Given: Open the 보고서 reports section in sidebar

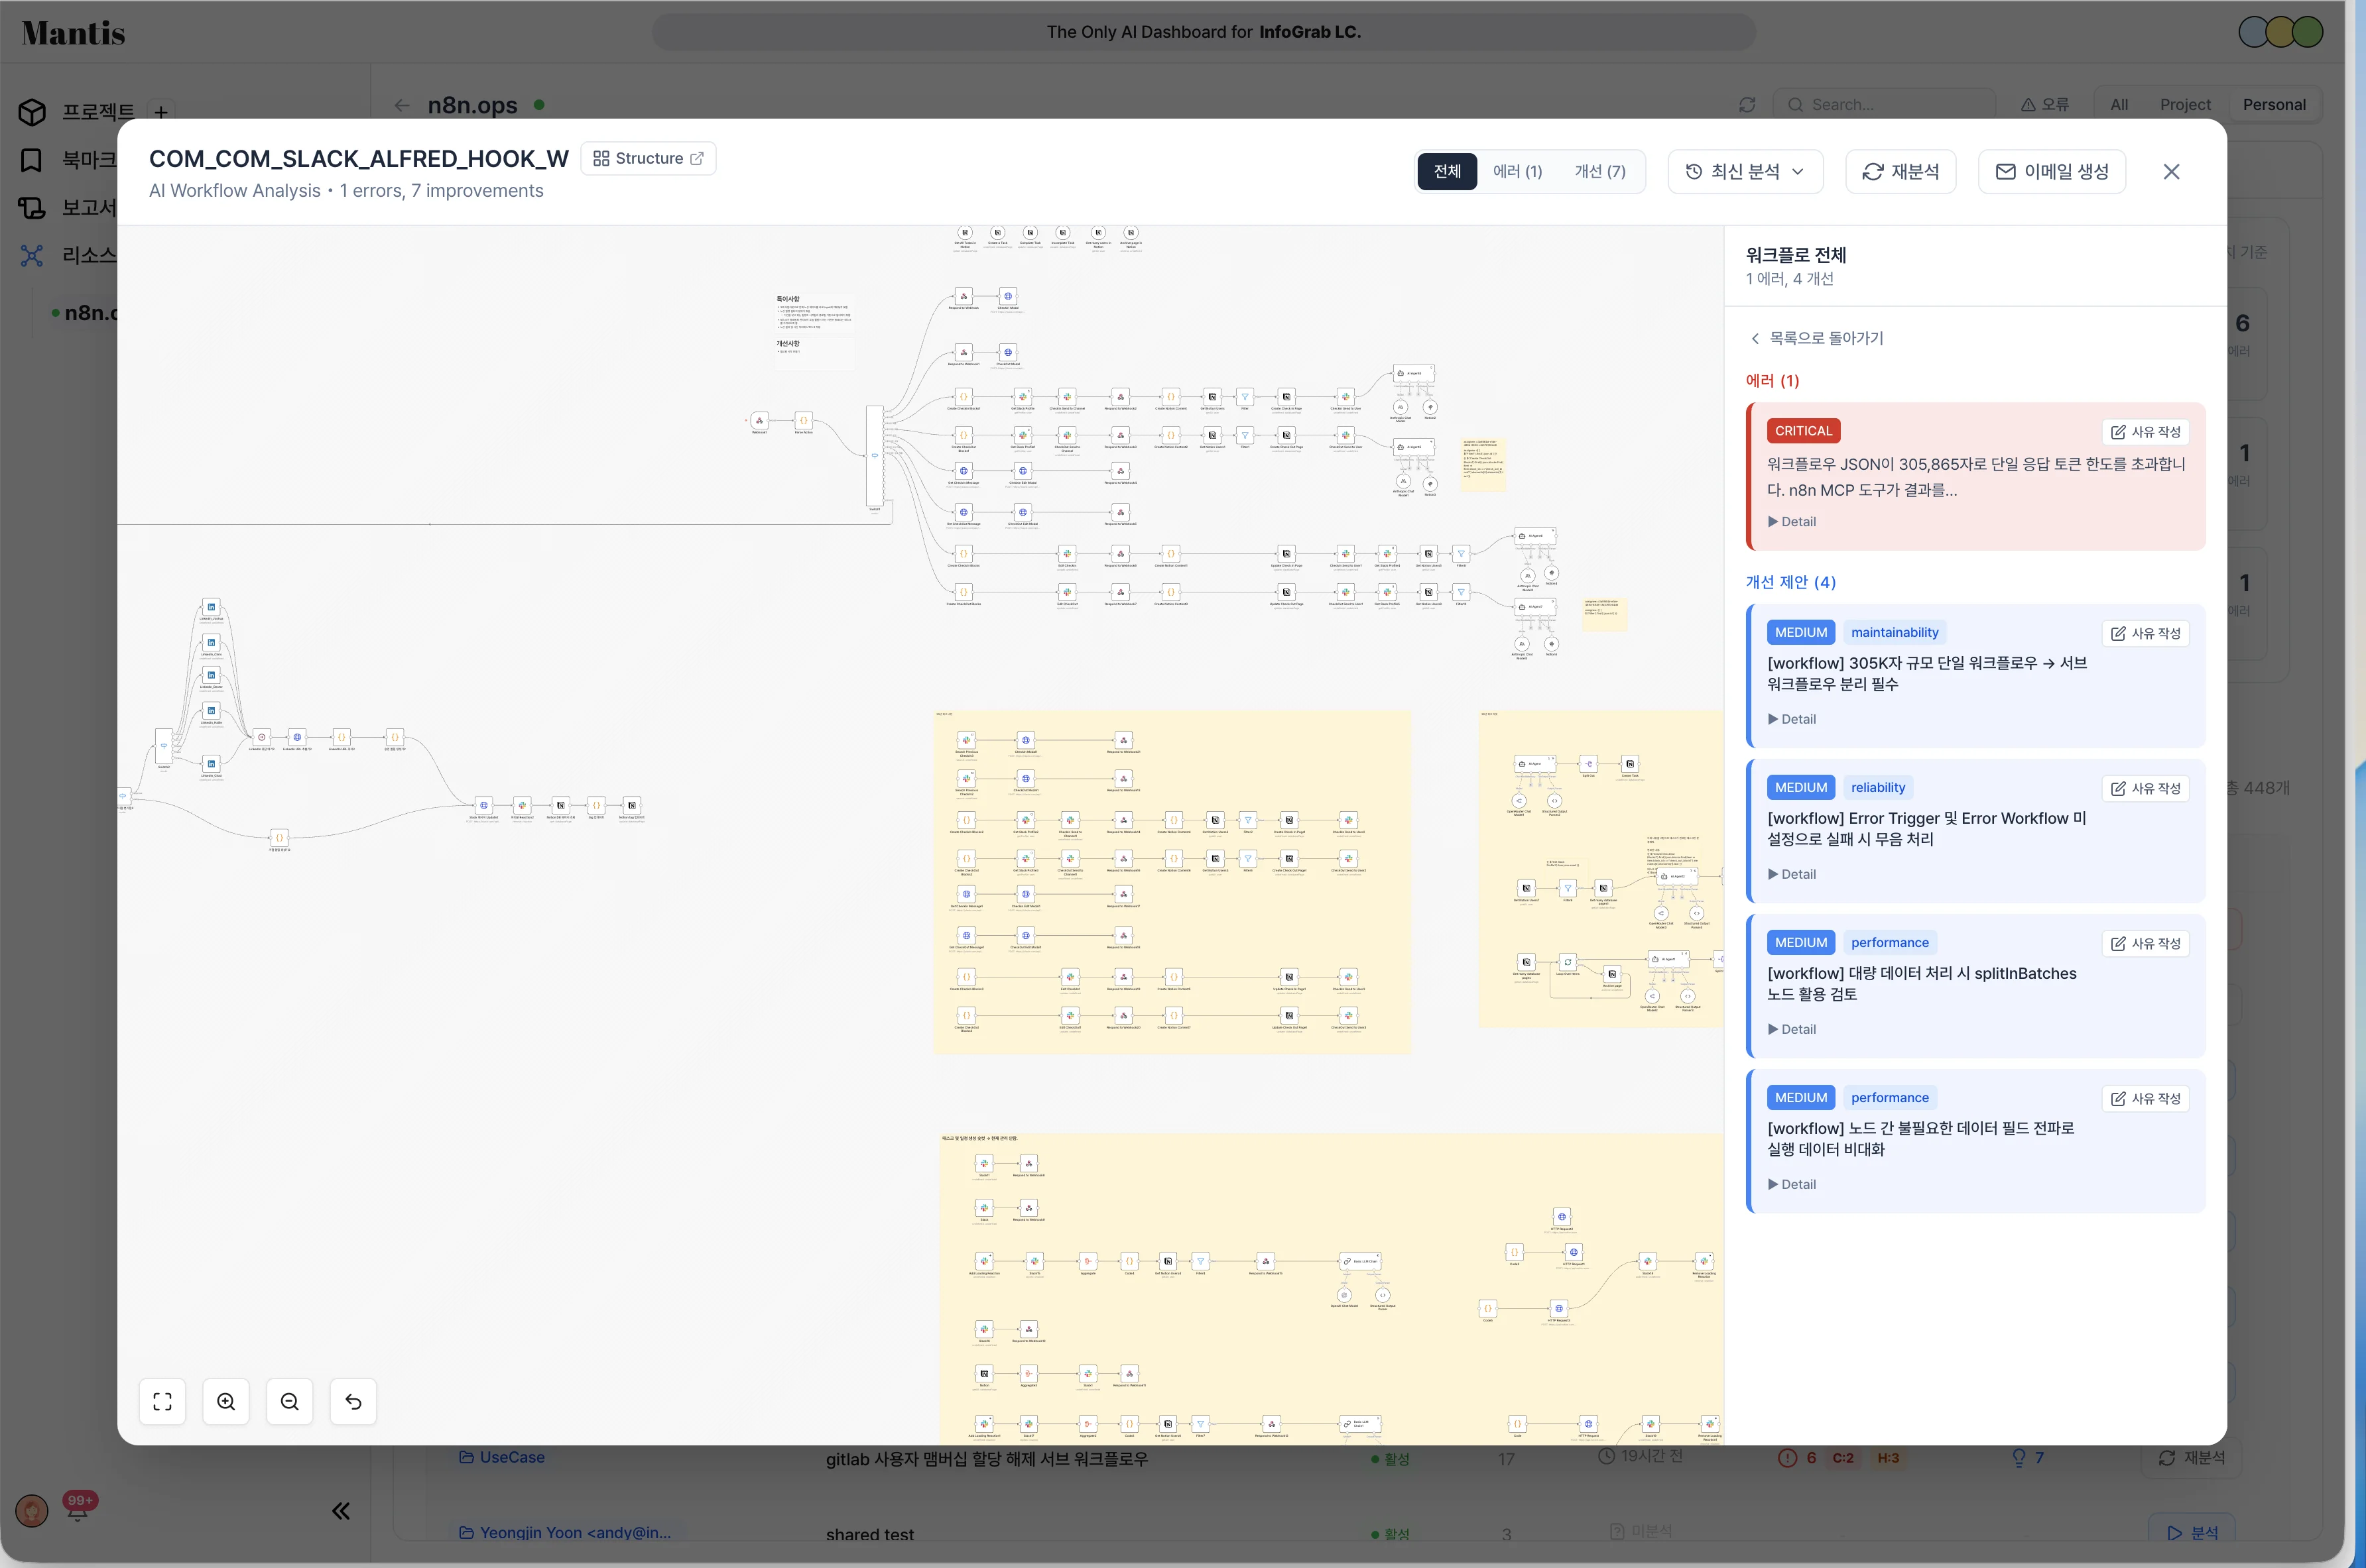Looking at the screenshot, I should (31, 208).
